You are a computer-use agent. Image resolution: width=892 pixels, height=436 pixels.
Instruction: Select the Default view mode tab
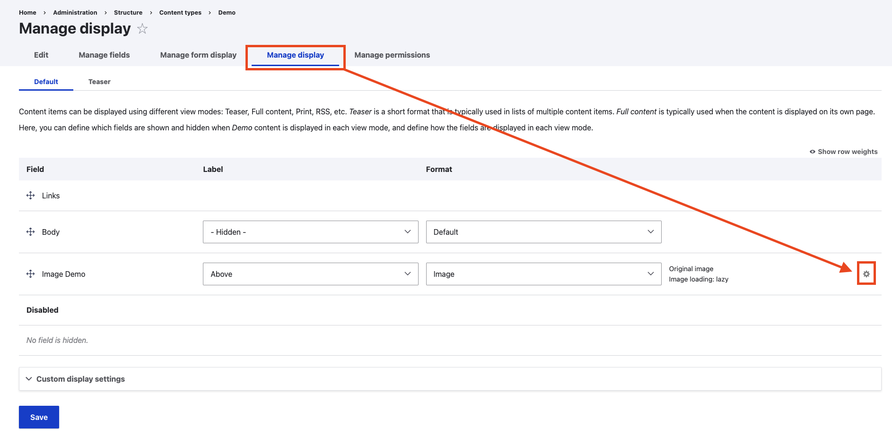click(46, 82)
